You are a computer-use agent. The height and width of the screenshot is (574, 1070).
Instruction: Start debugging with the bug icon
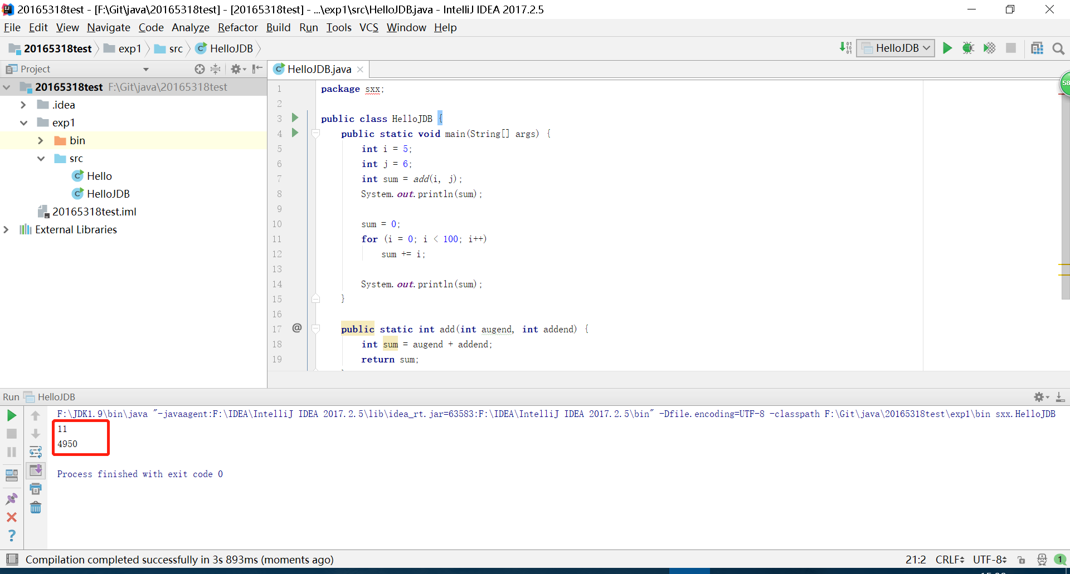[x=968, y=48]
